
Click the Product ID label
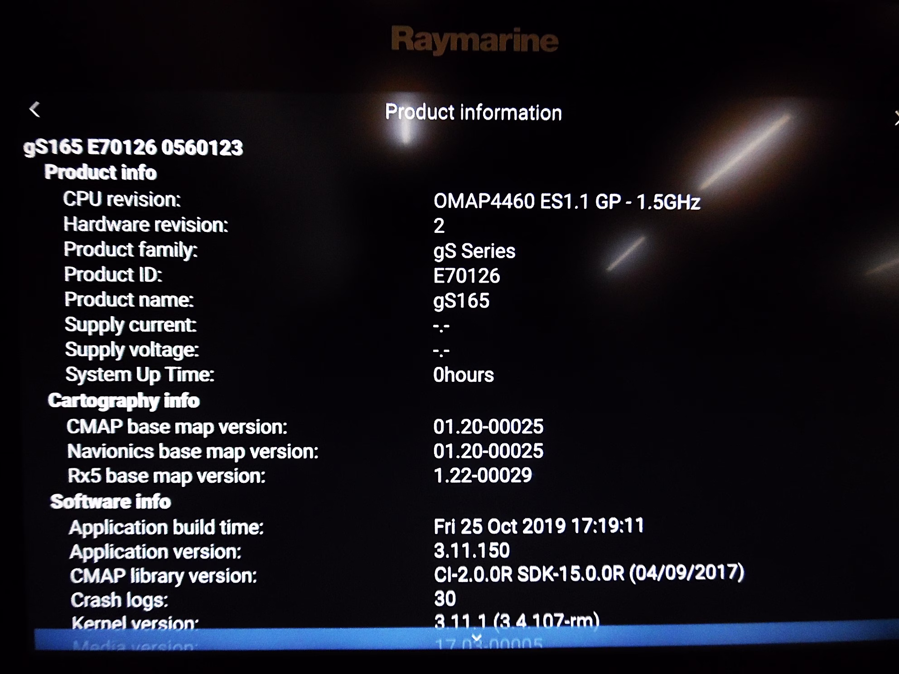[x=113, y=274]
